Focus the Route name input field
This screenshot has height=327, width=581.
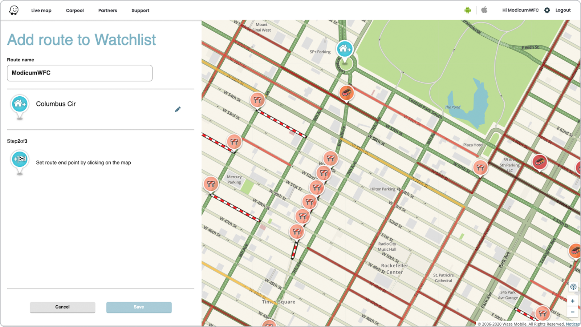pyautogui.click(x=80, y=73)
